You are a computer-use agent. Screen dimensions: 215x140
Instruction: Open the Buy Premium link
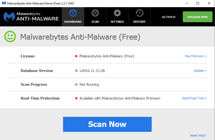[x=196, y=56]
